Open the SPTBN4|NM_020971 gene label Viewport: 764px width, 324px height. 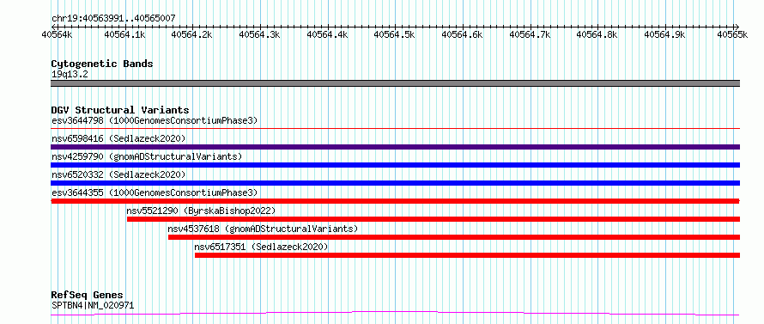click(93, 306)
